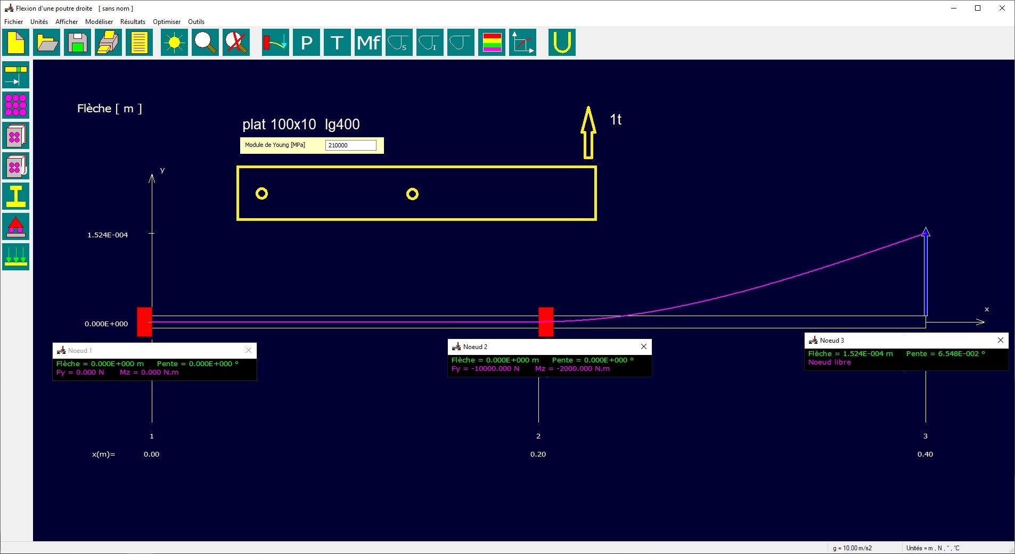Show the sigma I stress diagram

coord(430,43)
